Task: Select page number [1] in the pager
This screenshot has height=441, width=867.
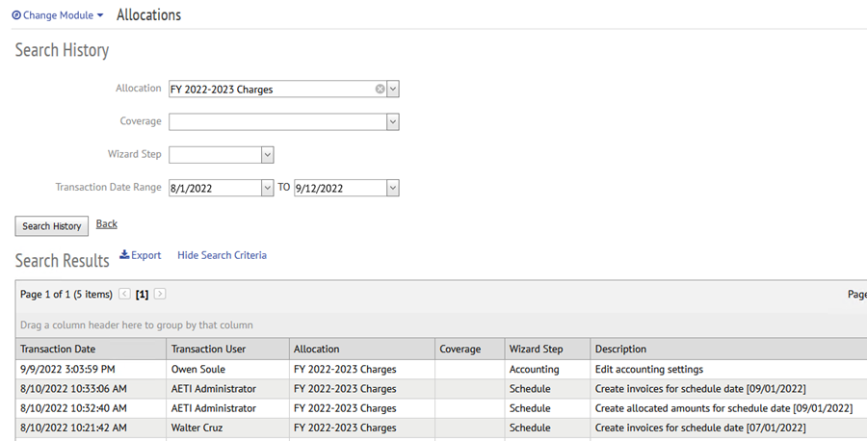Action: click(x=143, y=295)
